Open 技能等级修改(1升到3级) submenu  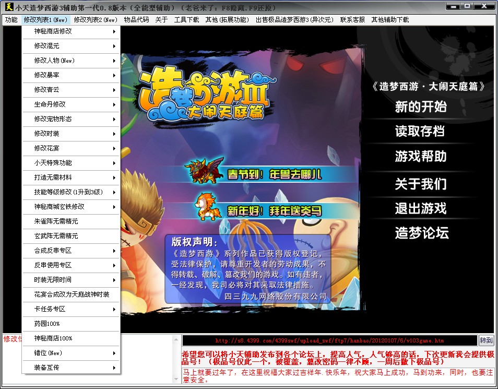tap(71, 192)
